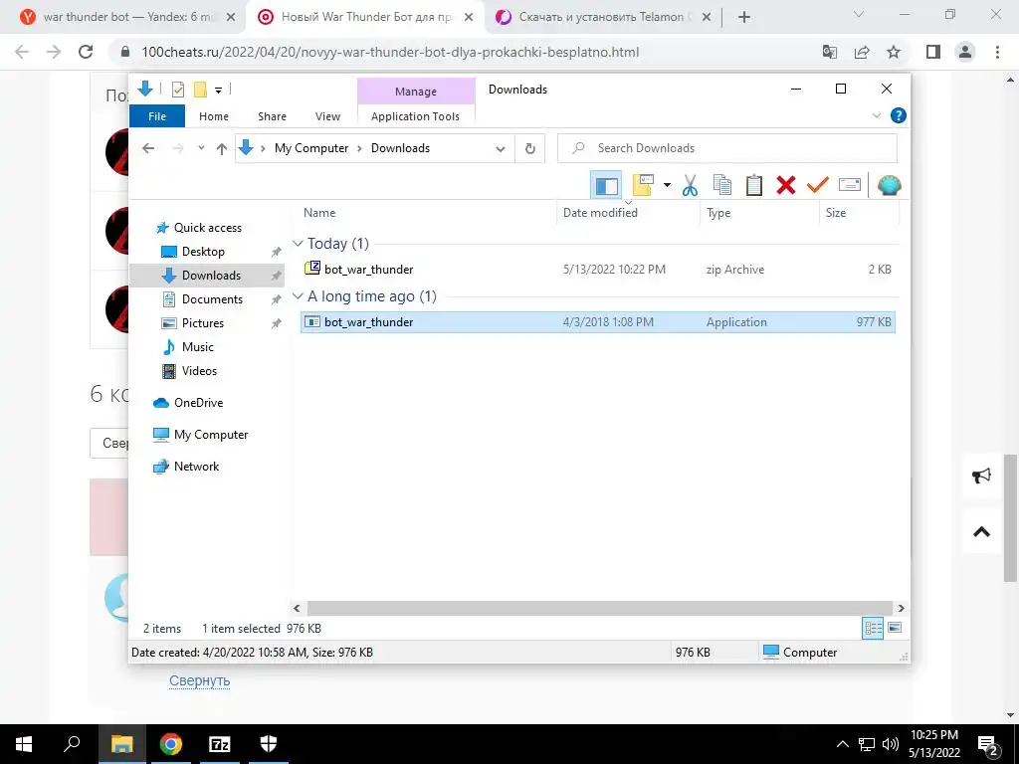Open Pictures in navigation pane
1019x764 pixels.
coord(202,323)
